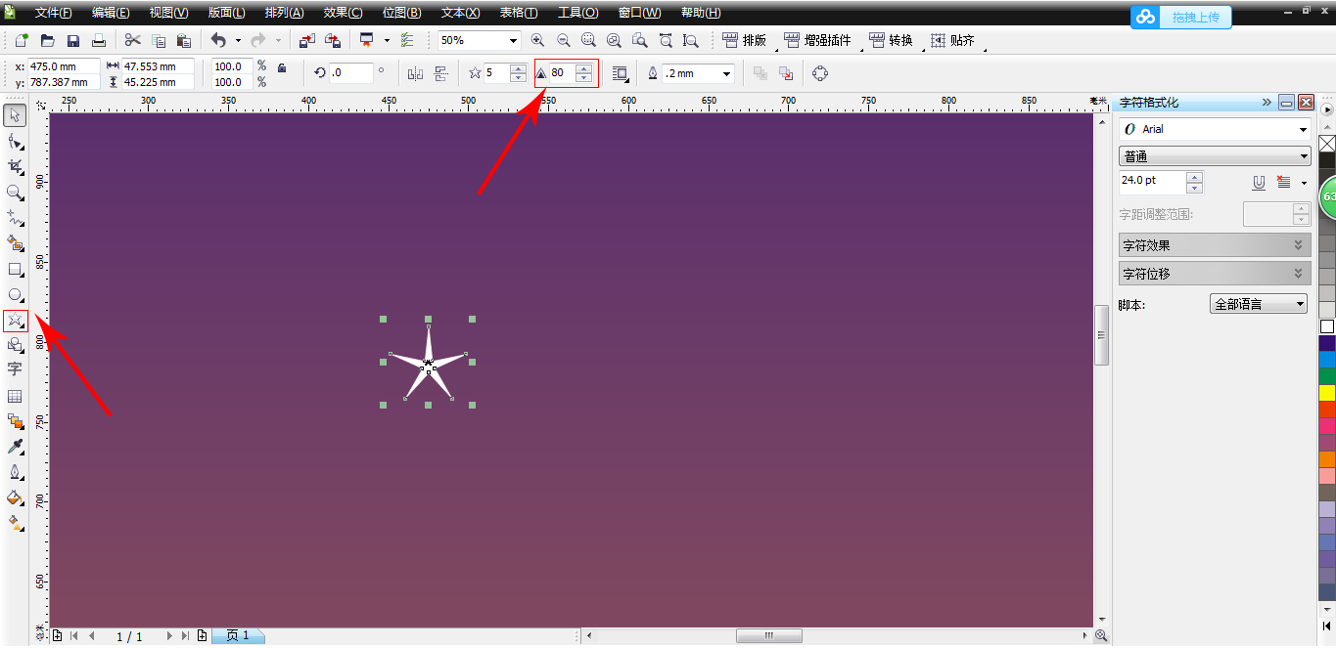Select the Text (字) tool
The width and height of the screenshot is (1336, 648).
point(15,369)
